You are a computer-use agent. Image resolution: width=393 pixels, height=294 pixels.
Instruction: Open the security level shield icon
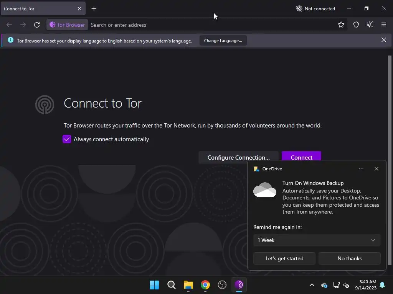coord(356,24)
